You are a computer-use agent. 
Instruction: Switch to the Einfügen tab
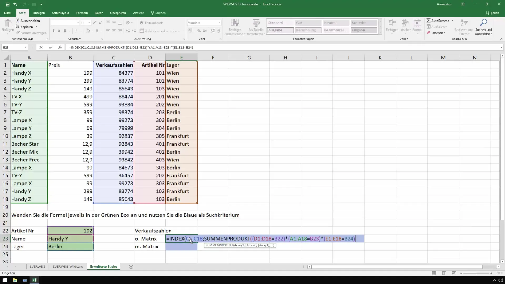point(39,13)
